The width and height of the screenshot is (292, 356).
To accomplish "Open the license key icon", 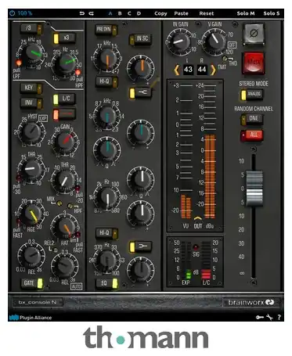I will (x=259, y=317).
